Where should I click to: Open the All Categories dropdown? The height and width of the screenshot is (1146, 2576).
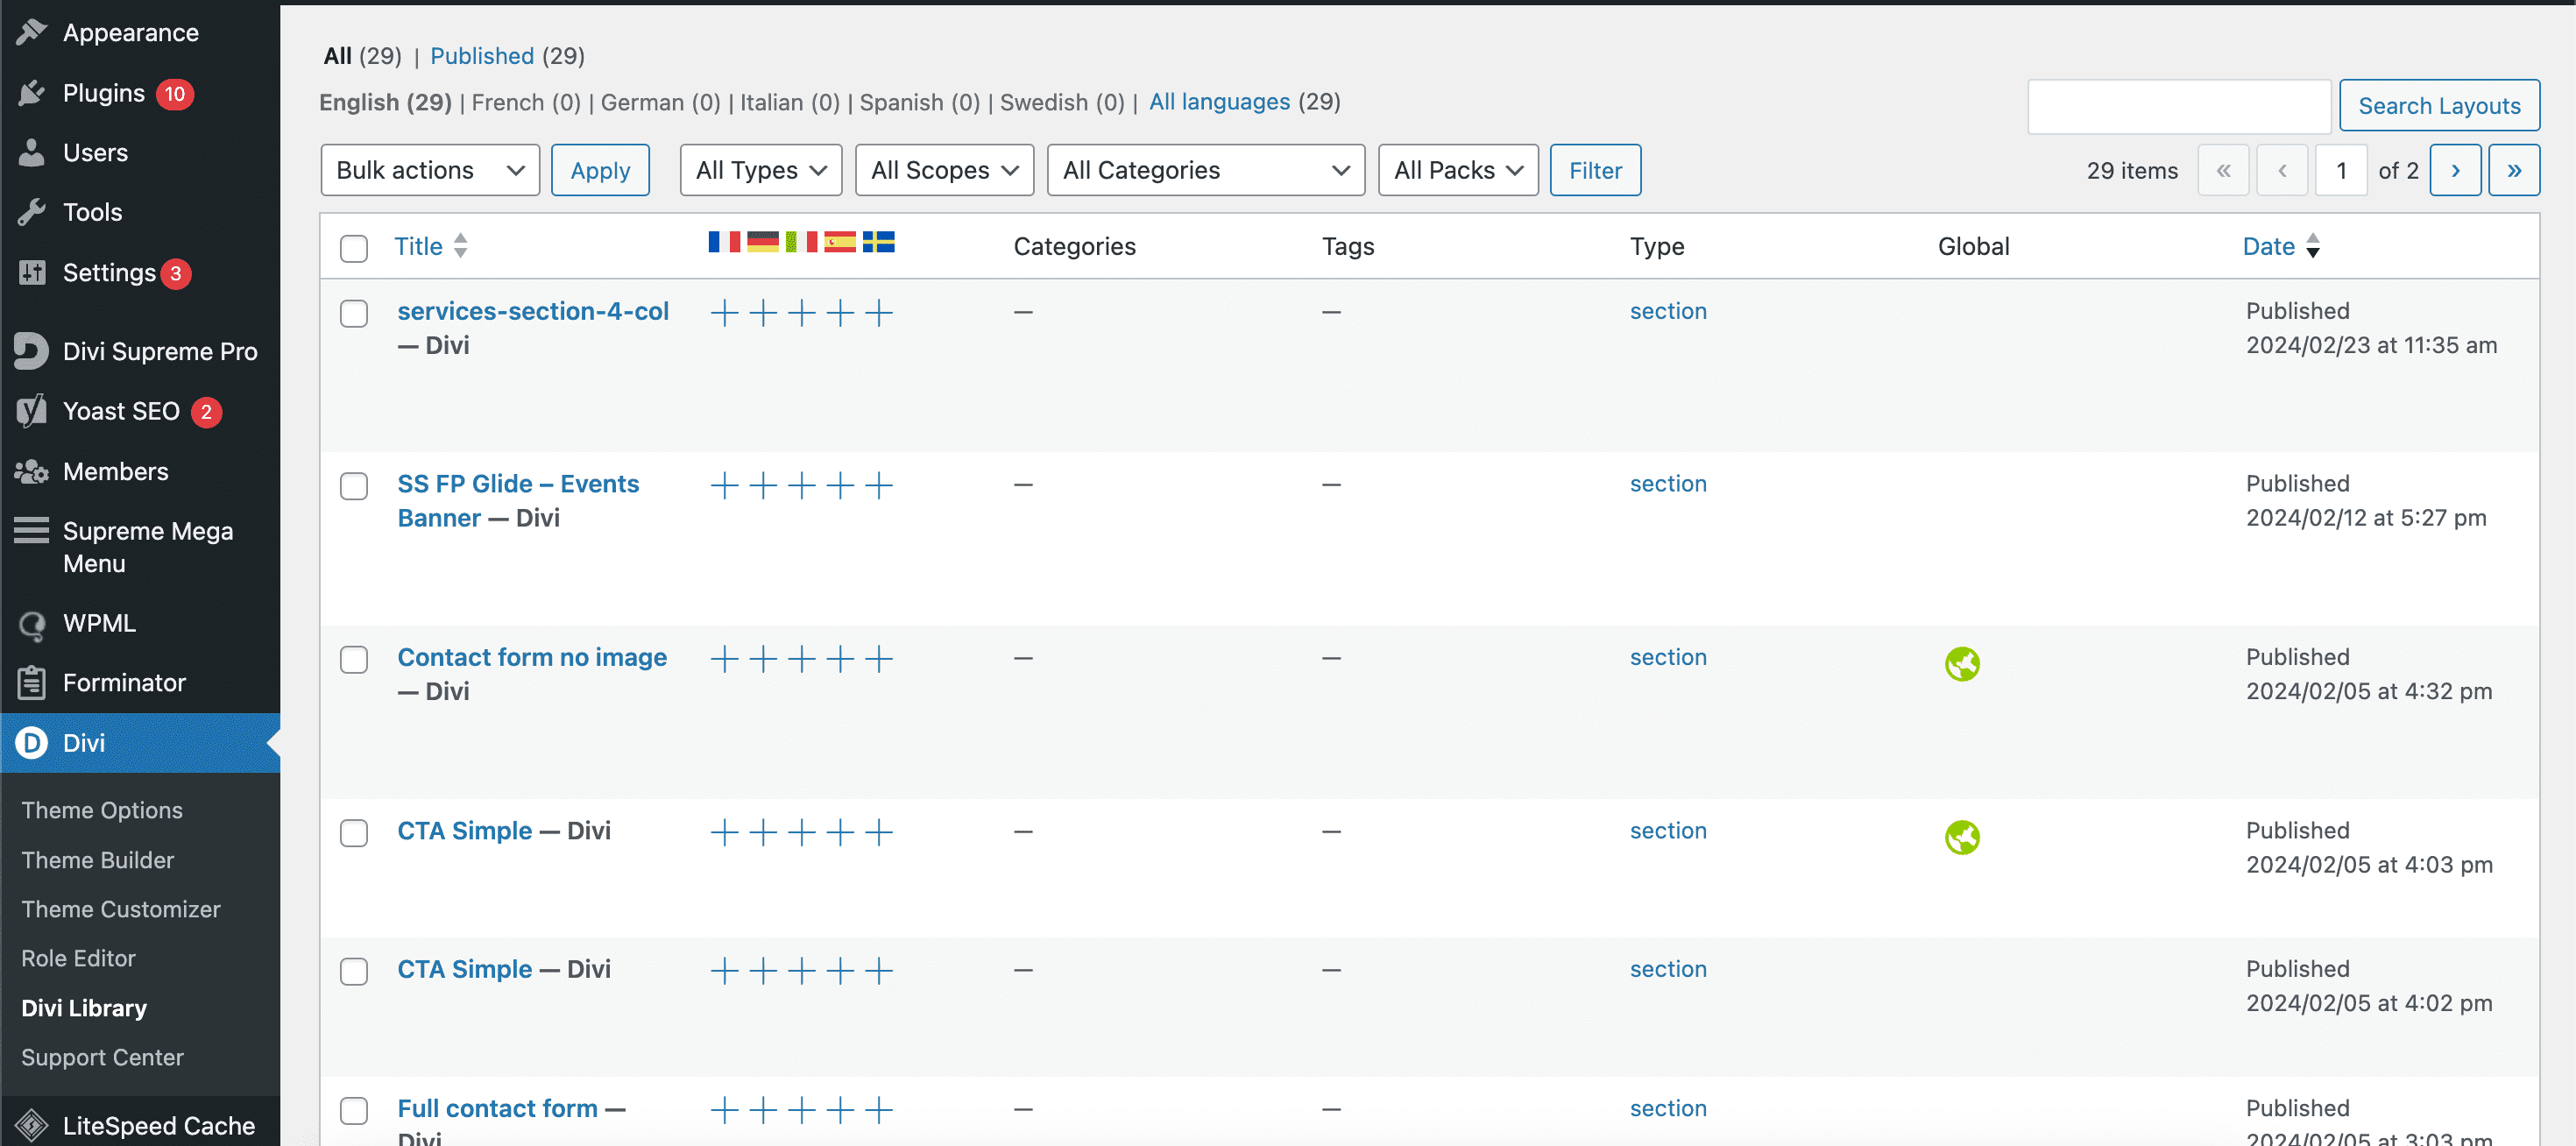[1206, 170]
